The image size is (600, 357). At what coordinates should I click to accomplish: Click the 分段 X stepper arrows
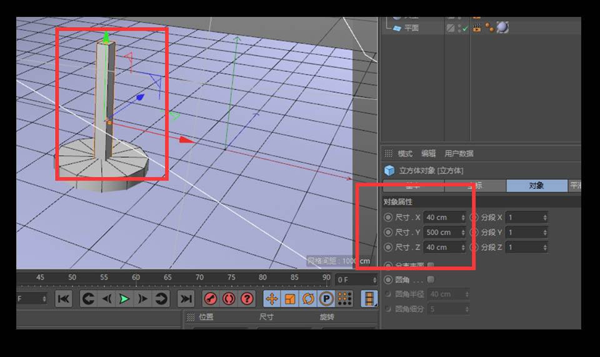click(x=545, y=218)
